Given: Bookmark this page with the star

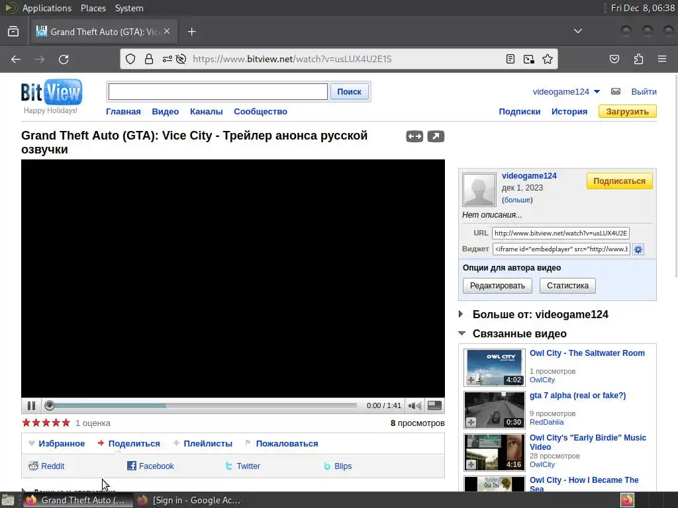Looking at the screenshot, I should 548,59.
